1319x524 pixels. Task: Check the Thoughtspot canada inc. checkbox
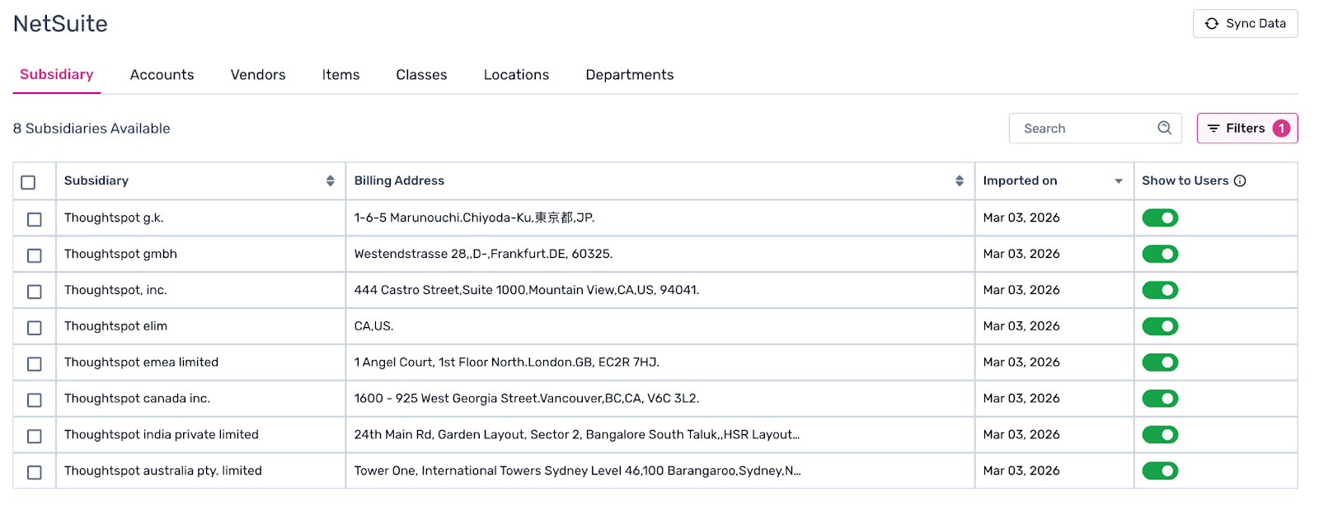pos(34,400)
